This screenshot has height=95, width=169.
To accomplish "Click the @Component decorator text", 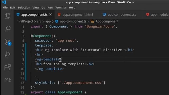I will click(41, 36).
